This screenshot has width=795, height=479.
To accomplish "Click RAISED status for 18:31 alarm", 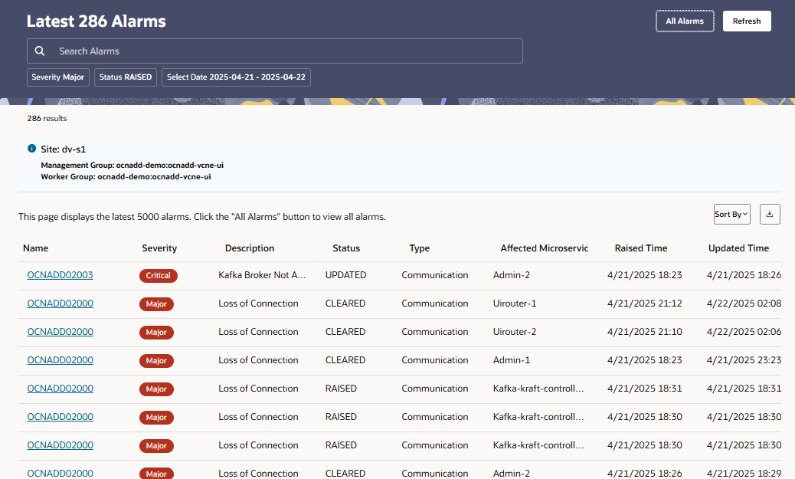I will [x=341, y=389].
